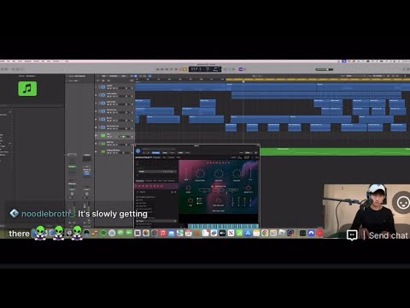Click Copy in the plugin window header
The width and height of the screenshot is (410, 308).
pos(165,152)
